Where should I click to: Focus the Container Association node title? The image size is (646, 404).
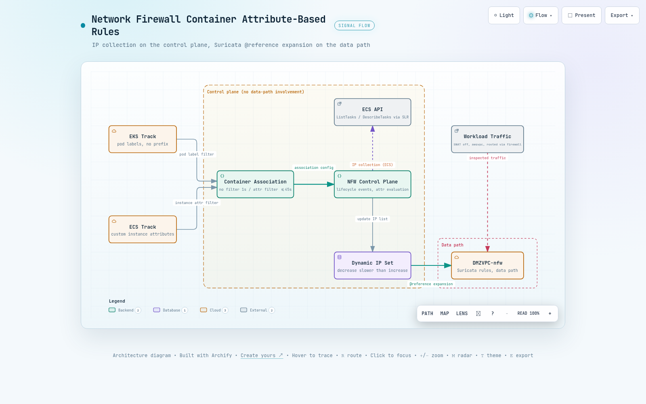point(255,182)
